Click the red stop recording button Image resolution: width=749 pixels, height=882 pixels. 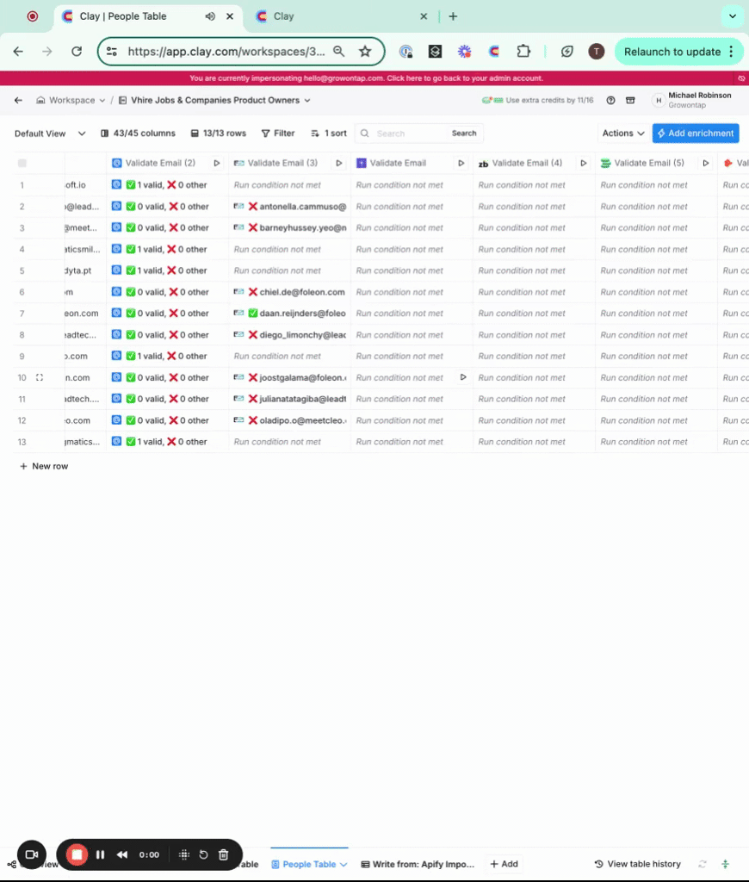click(x=77, y=854)
